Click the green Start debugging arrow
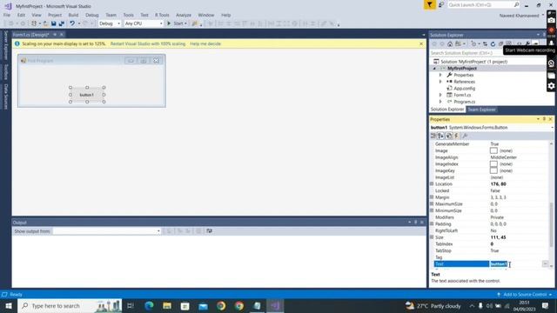Image resolution: width=557 pixels, height=313 pixels. 169,23
